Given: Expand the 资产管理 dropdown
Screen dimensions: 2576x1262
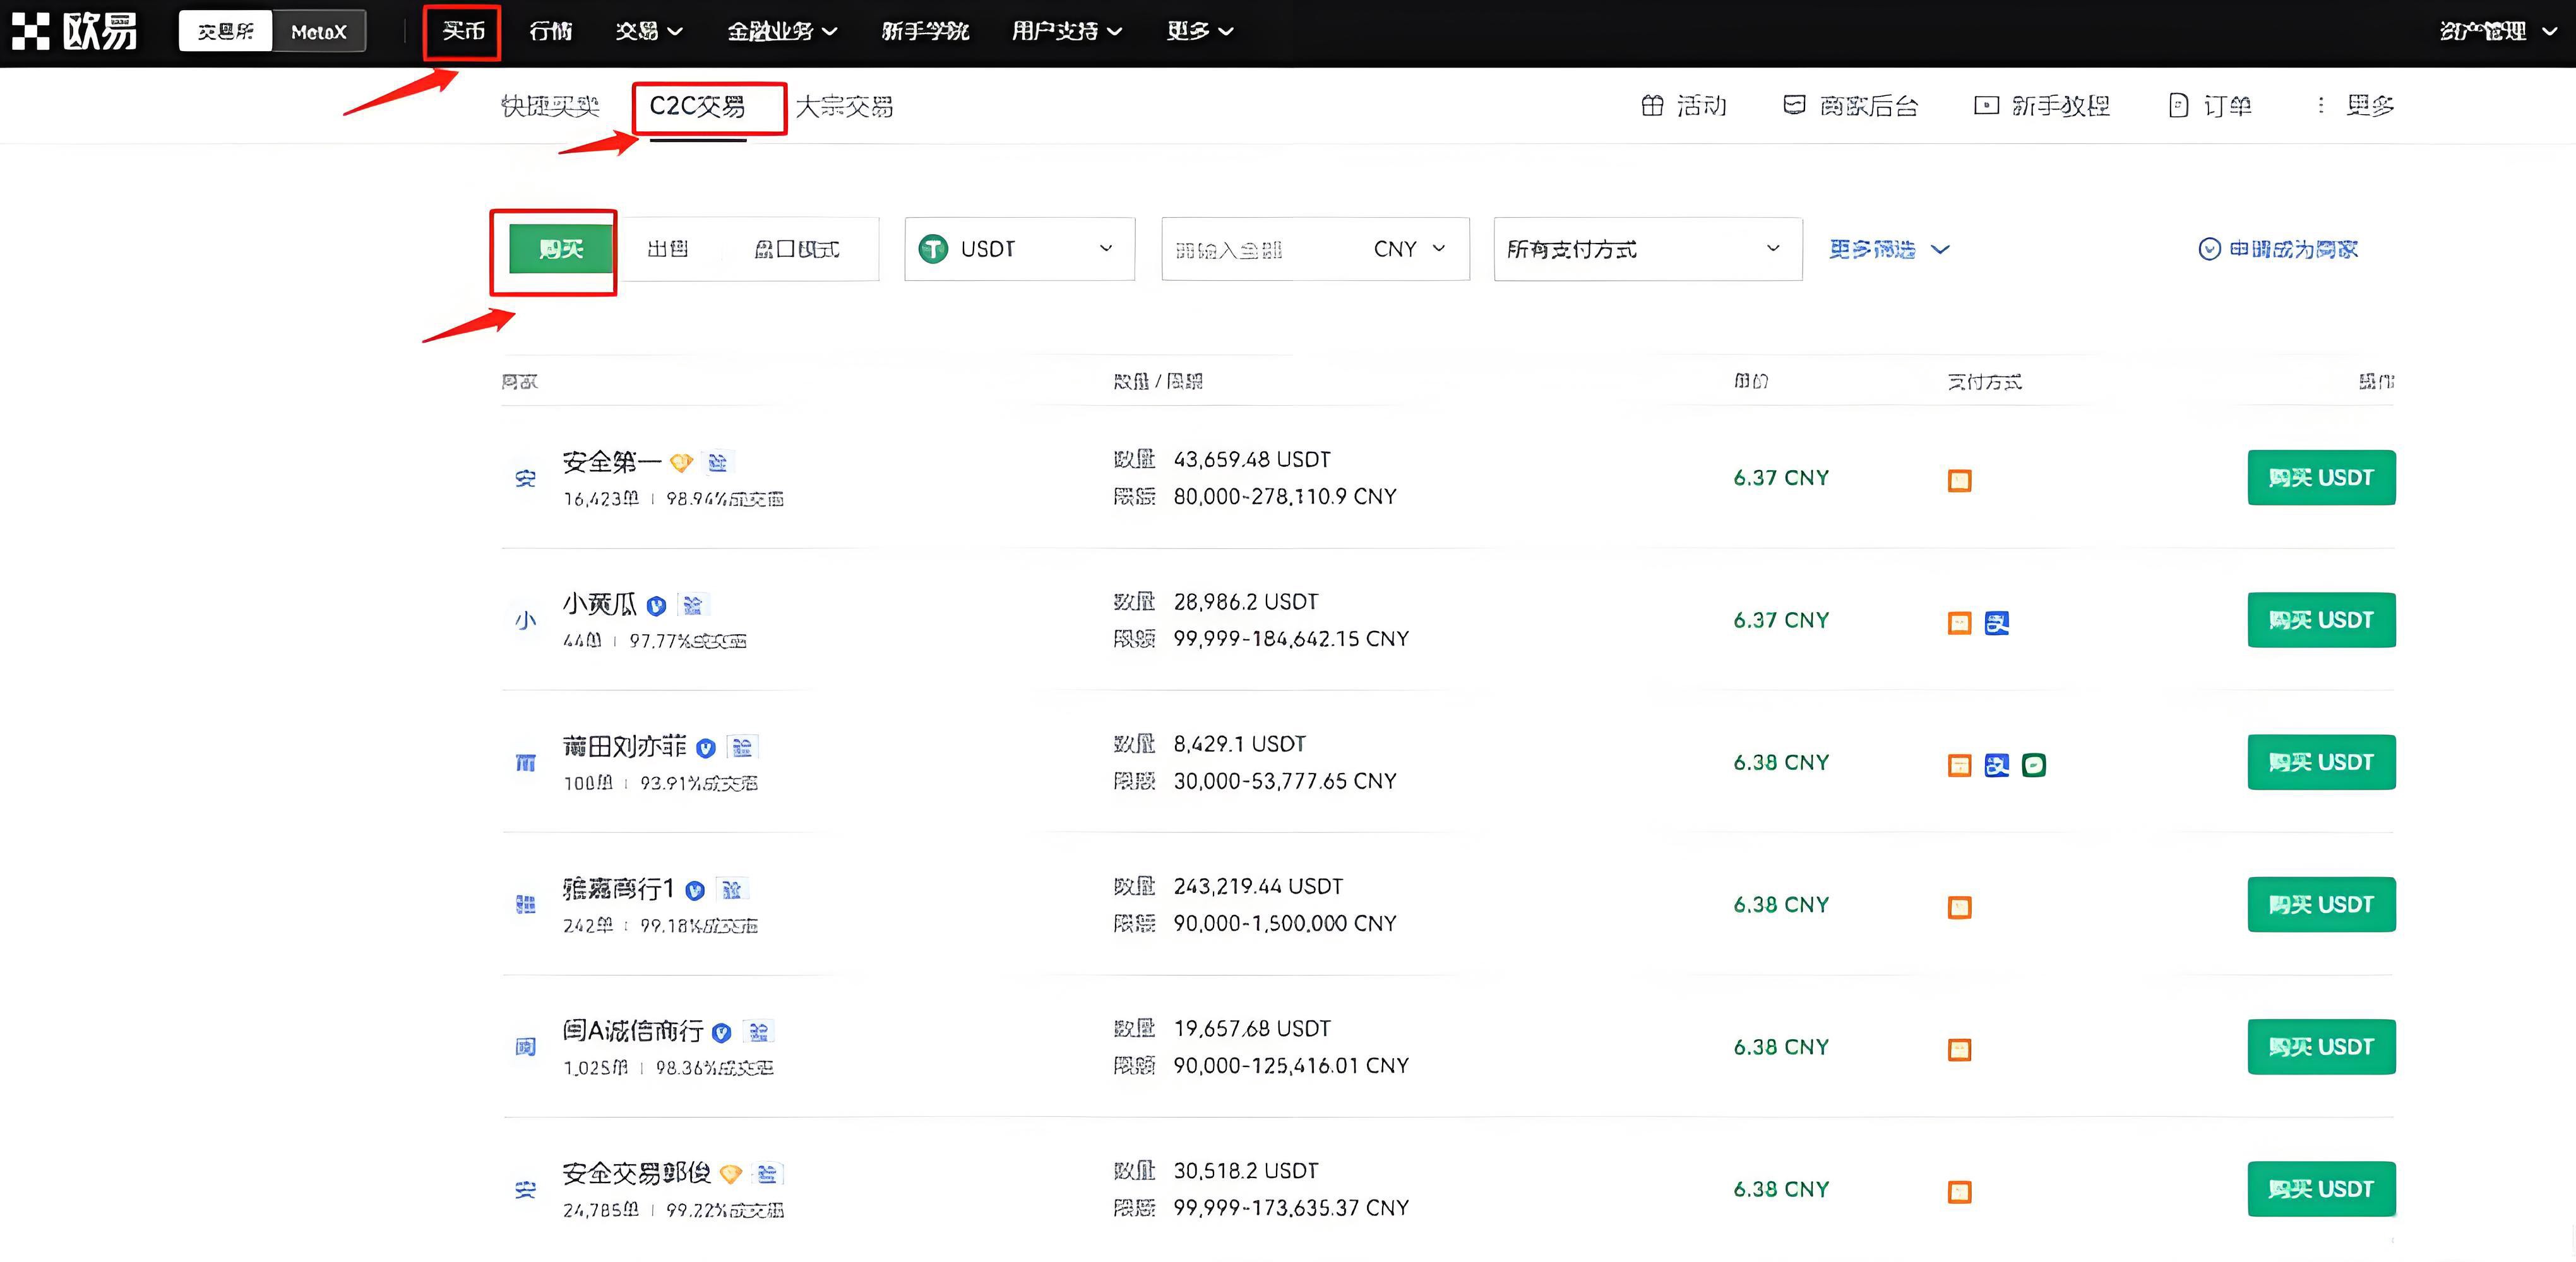Looking at the screenshot, I should pyautogui.click(x=2498, y=31).
